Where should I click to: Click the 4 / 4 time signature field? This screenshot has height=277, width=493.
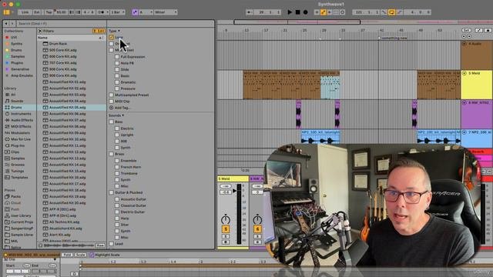89,12
